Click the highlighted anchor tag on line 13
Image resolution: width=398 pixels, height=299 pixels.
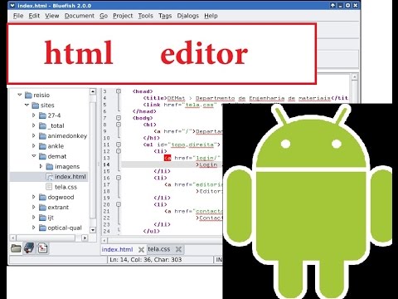(167, 158)
